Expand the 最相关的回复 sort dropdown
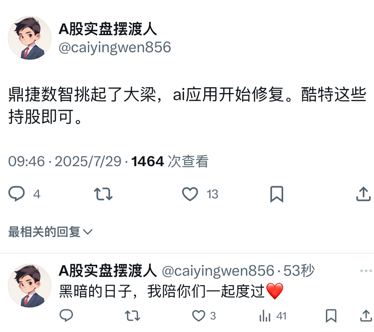This screenshot has width=374, height=332. click(x=50, y=232)
